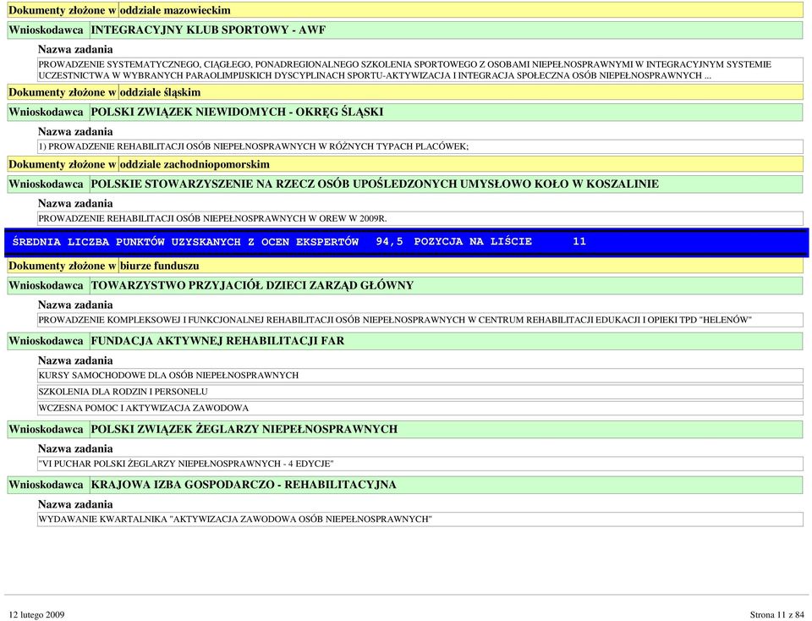The height and width of the screenshot is (621, 812).
Task: Click task 'WCZESNA POMOC I AKTYWIZACJA ZAWODOWA'
Action: (x=420, y=408)
